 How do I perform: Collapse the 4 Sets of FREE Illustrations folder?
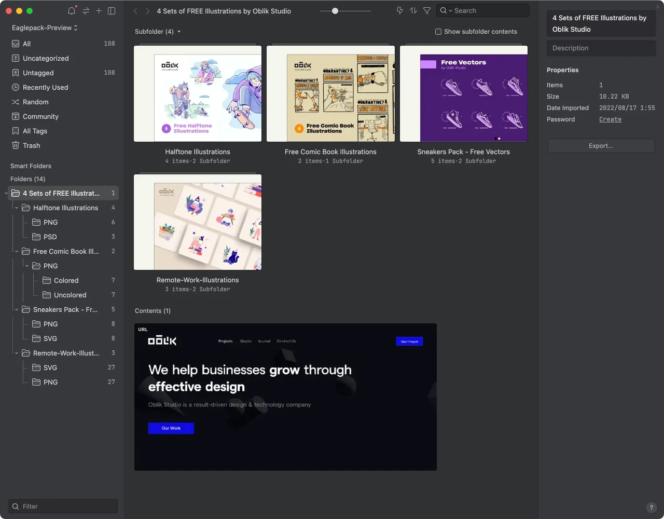point(6,193)
